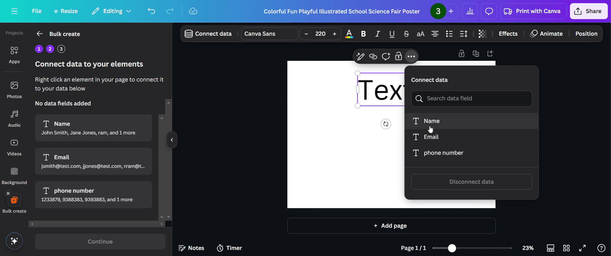Open the Animate panel
Image resolution: width=611 pixels, height=256 pixels.
(x=546, y=34)
